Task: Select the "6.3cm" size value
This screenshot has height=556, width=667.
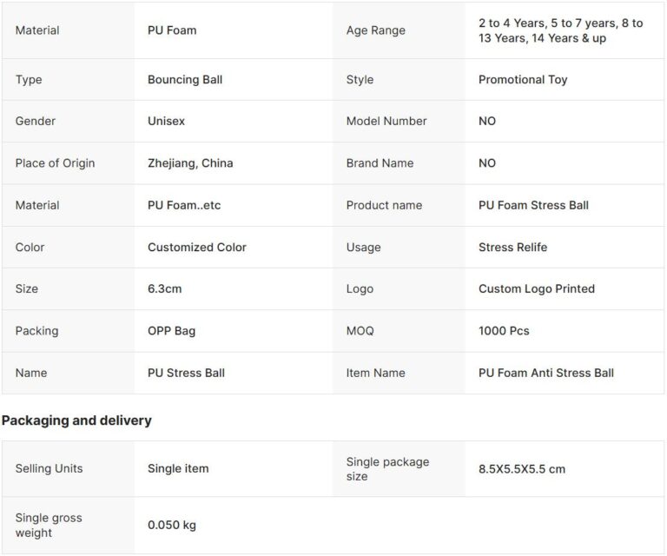Action: [x=165, y=289]
